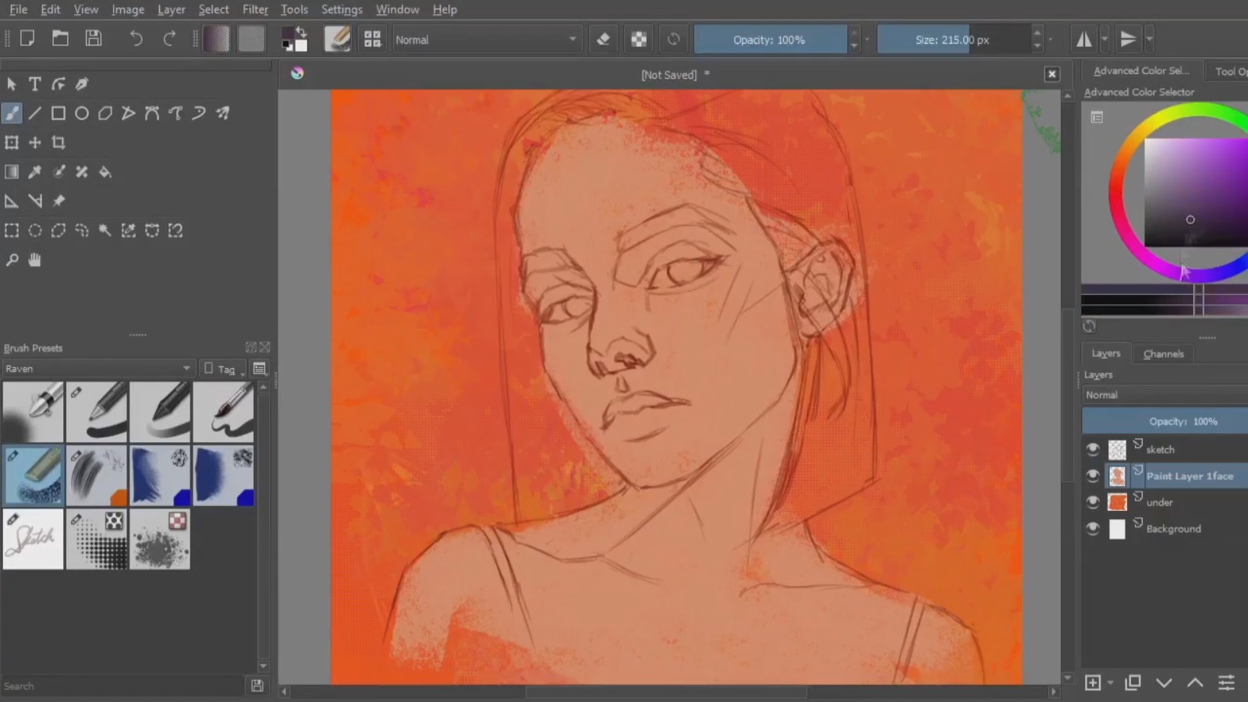This screenshot has width=1248, height=702.
Task: Add a new paint layer
Action: point(1093,683)
